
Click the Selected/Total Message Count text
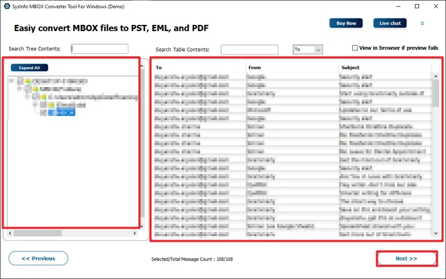click(192, 259)
